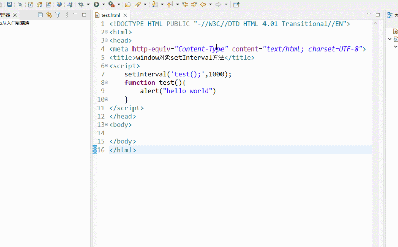Go to Next Edit Location icon
Image resolution: width=398 pixels, height=247 pixels.
[x=194, y=4]
